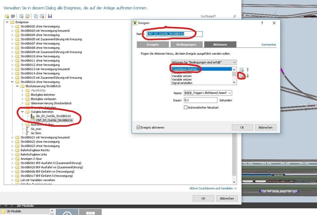Viewport: 317px width, 215px height.
Task: Click the down arrow of action list scrollbar
Action: [234, 83]
